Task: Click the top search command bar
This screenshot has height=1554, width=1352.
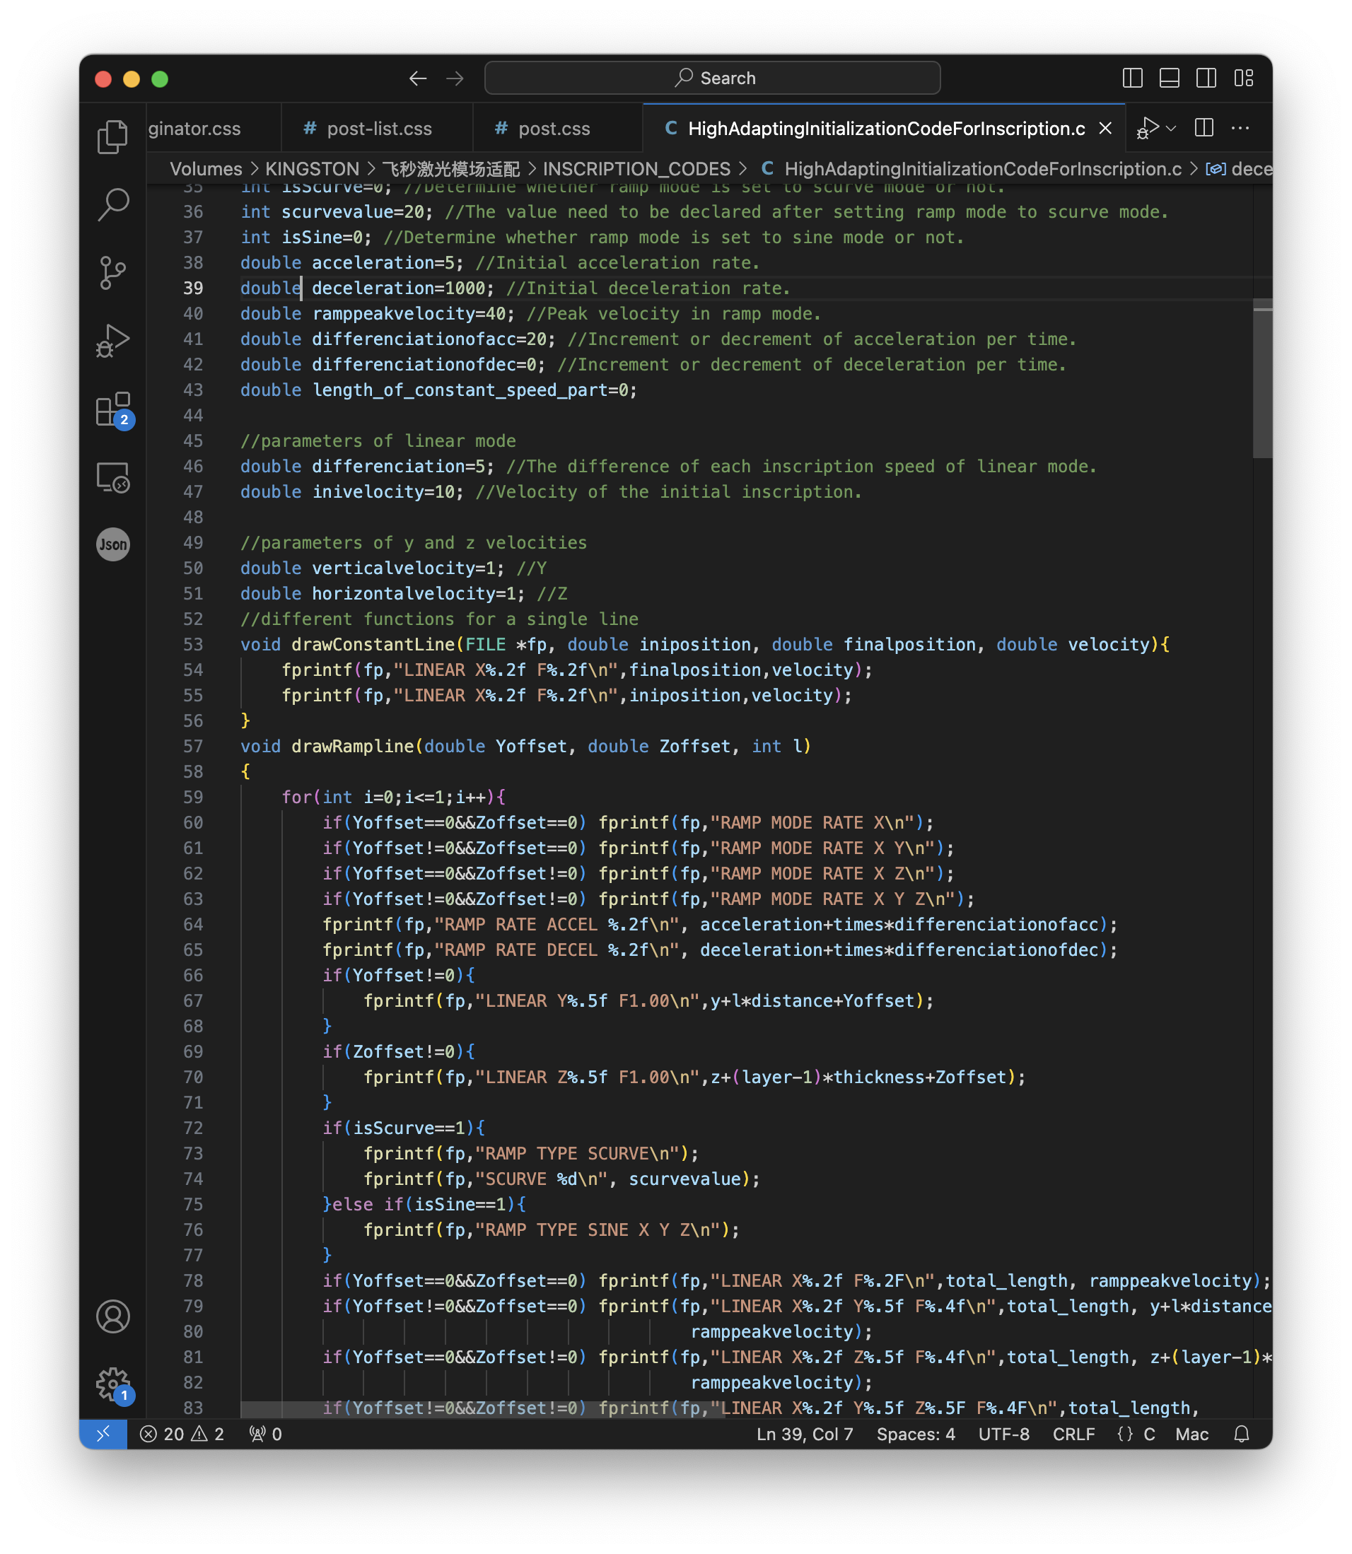Action: tap(712, 78)
